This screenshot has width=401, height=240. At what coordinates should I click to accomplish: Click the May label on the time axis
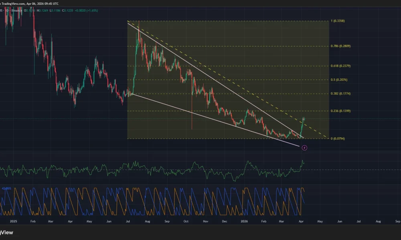320,221
